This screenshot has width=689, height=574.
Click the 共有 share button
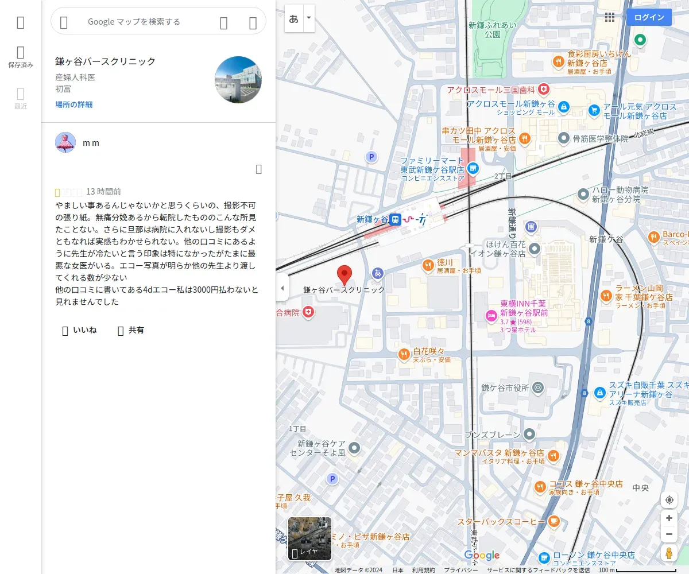pos(131,330)
